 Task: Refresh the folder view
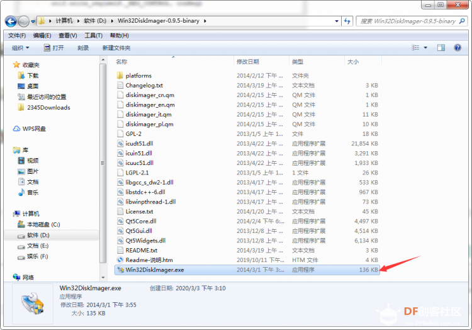[x=347, y=21]
